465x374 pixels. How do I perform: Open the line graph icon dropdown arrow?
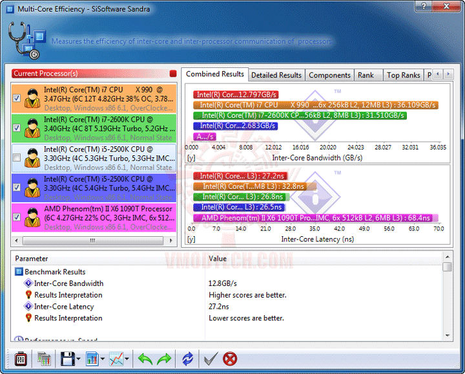(127, 359)
